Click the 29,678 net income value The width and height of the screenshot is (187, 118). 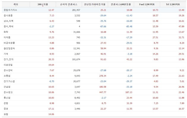77,70
